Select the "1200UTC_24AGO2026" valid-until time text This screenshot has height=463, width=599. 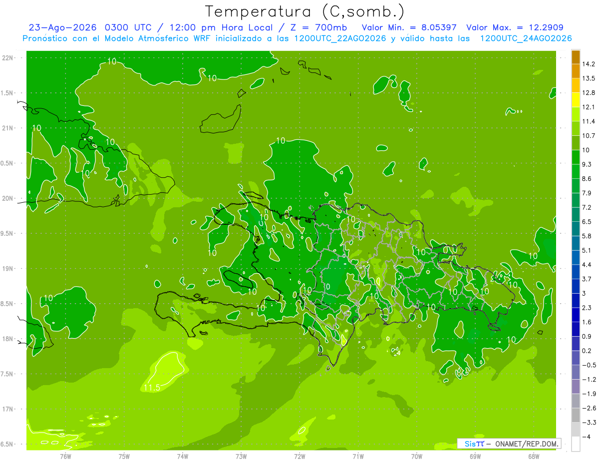pyautogui.click(x=526, y=38)
